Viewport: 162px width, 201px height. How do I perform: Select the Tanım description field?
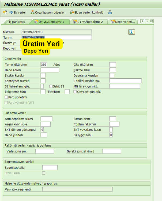57,38
